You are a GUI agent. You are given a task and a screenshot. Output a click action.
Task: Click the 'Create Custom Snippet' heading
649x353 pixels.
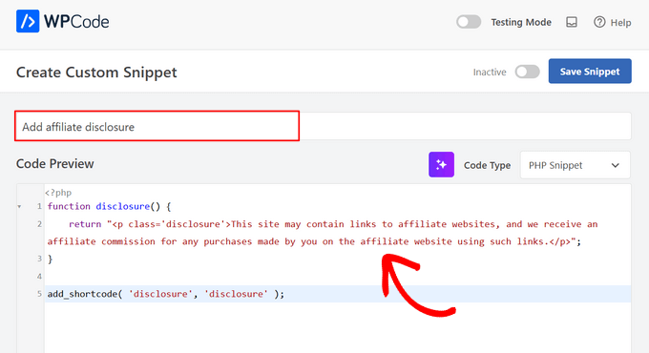point(96,72)
